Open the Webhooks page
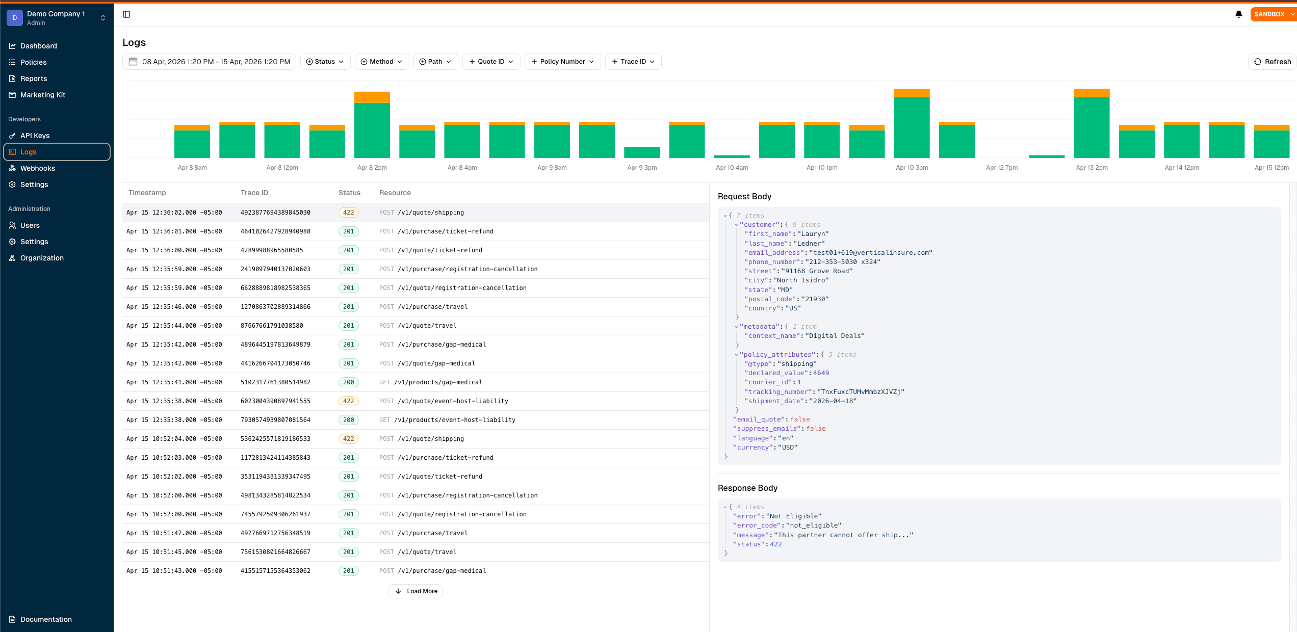This screenshot has height=632, width=1297. point(38,168)
